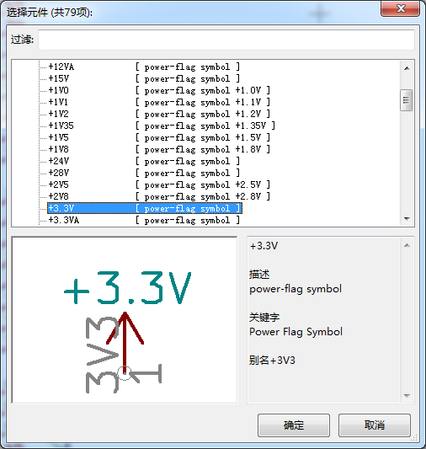Click the description panel scroll-up arrow
426x449 pixels.
(x=407, y=245)
